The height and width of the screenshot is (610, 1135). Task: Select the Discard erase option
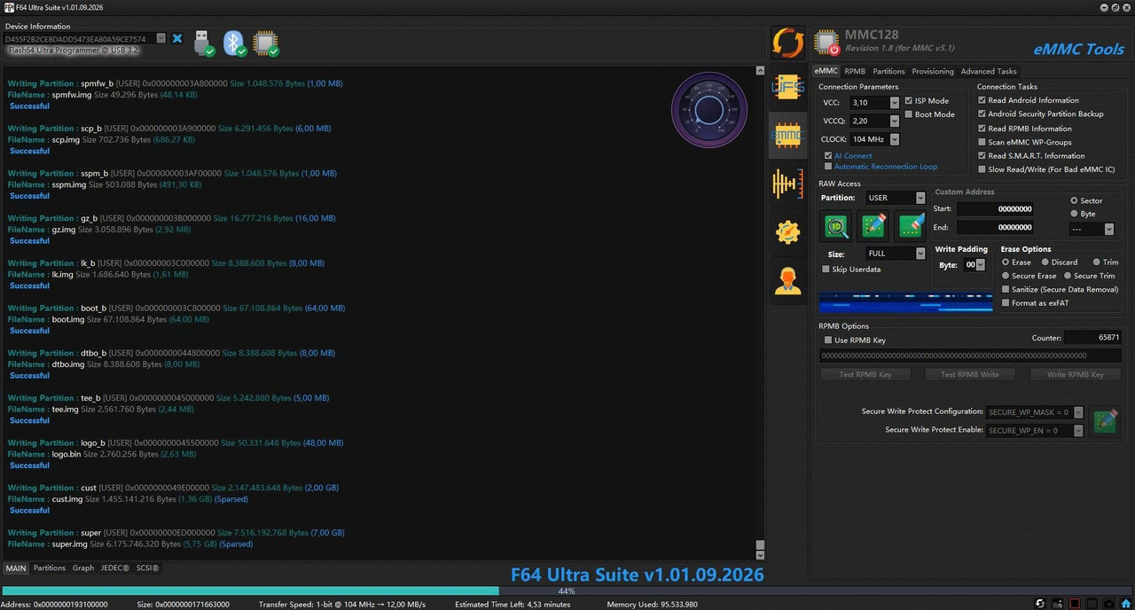[1046, 262]
